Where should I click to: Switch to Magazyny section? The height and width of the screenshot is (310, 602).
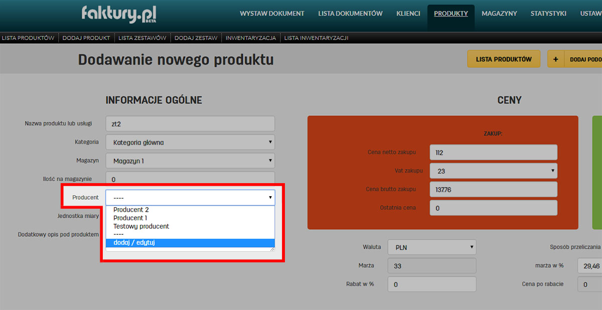point(499,14)
